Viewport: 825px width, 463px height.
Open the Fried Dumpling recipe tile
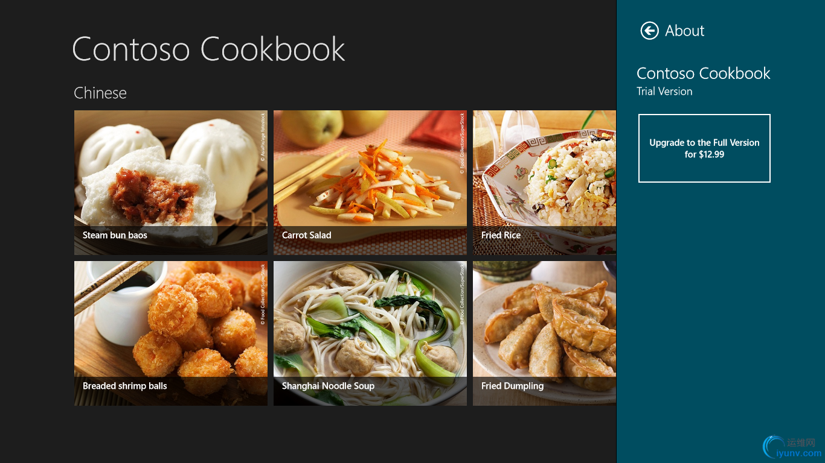pyautogui.click(x=544, y=333)
